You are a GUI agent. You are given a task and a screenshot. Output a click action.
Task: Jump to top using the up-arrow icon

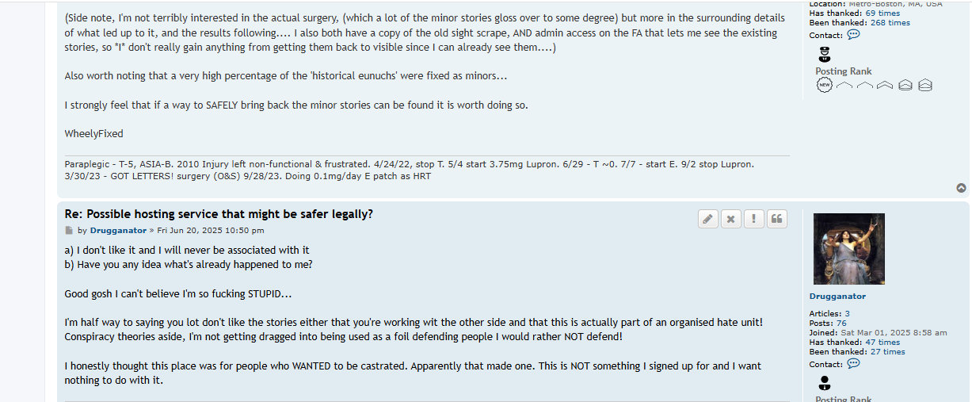coord(961,188)
